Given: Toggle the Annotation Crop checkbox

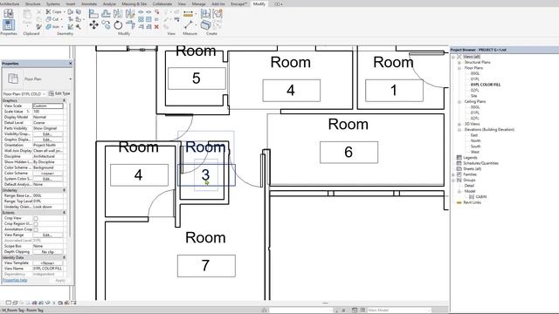Looking at the screenshot, I should [x=36, y=229].
